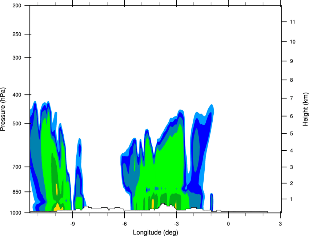
Task: Pick the 4 km height label
Action: point(292,151)
